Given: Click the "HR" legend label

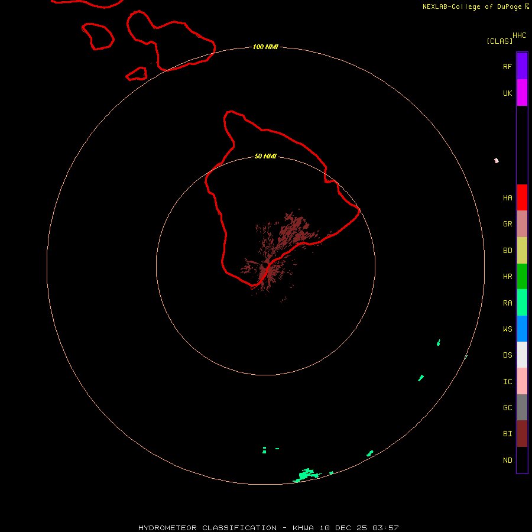Looking at the screenshot, I should [507, 277].
